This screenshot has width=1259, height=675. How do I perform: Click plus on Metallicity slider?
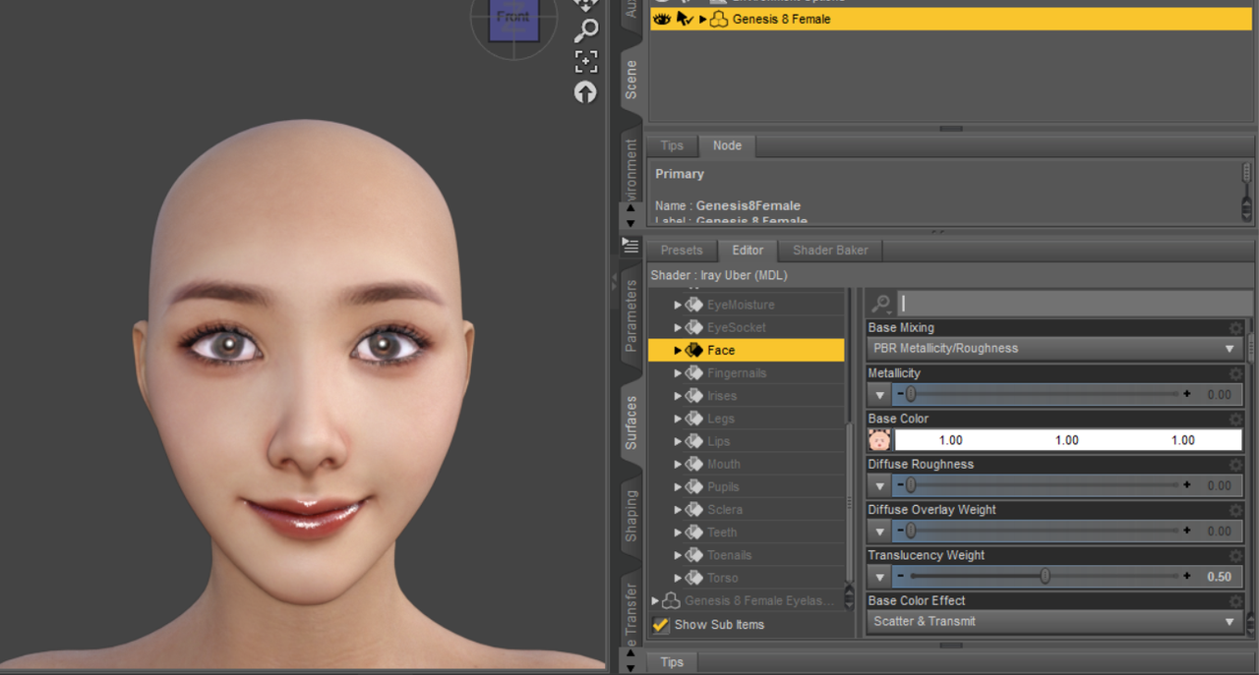[1187, 394]
